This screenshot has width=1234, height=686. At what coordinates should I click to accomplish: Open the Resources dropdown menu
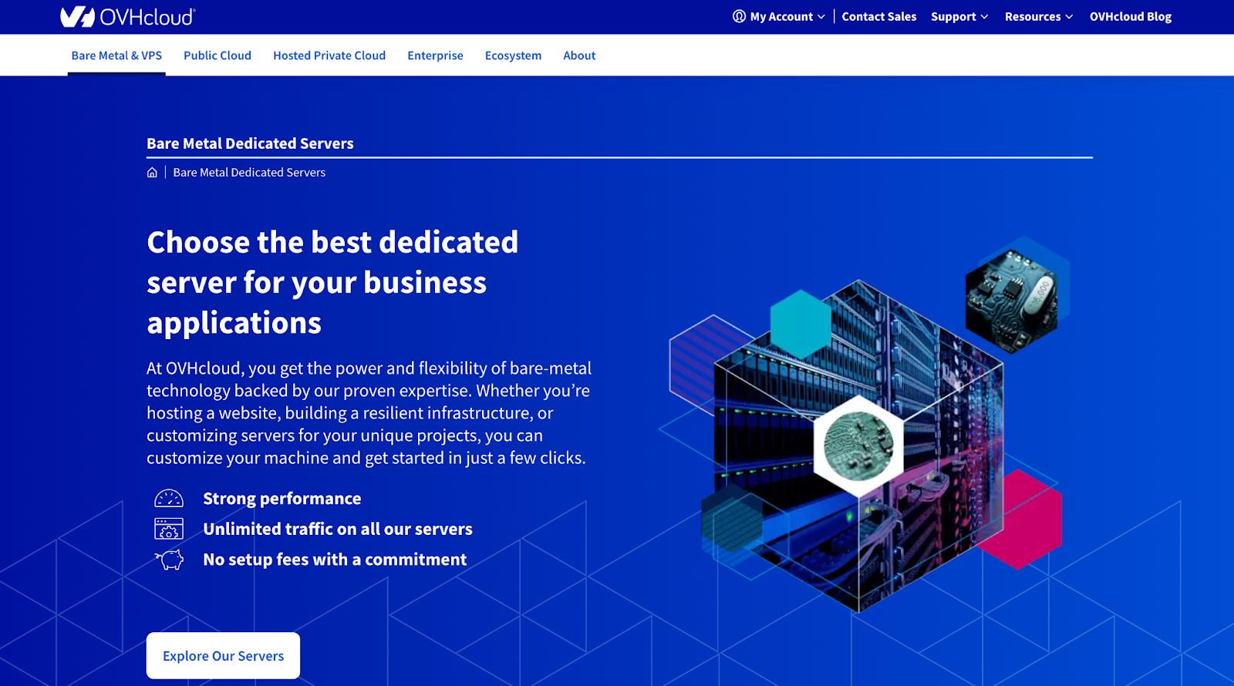coord(1039,16)
